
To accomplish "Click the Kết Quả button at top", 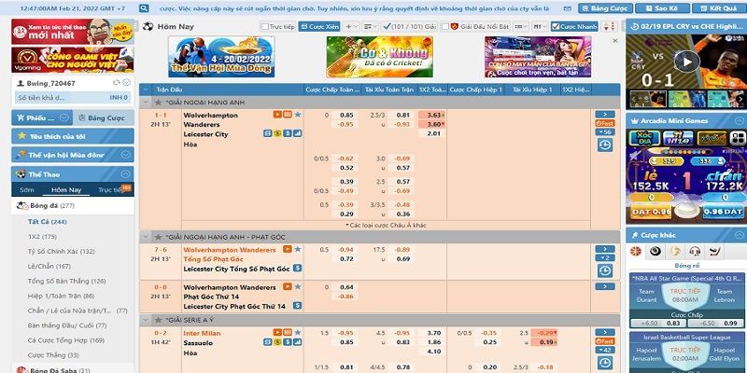I will tap(725, 7).
